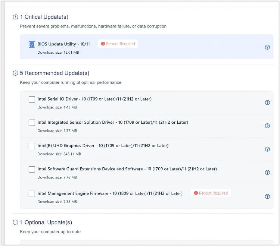The image size is (280, 246).
Task: Select the Intel Serial IO Driver checkbox
Action: pyautogui.click(x=32, y=100)
